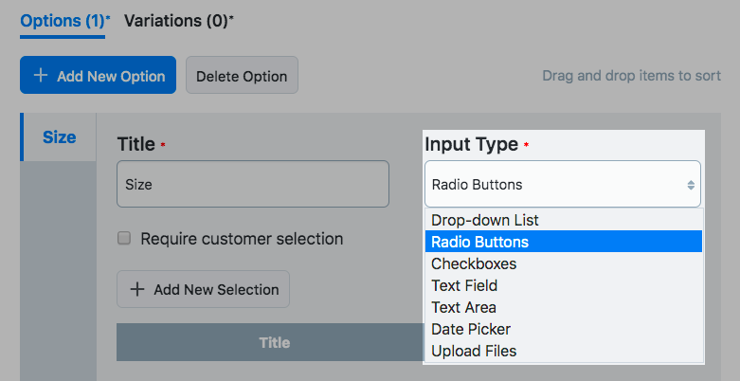Click the Input Type select arrows icon

691,185
